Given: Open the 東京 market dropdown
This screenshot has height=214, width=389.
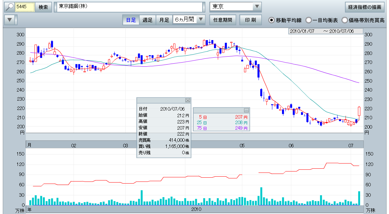Looking at the screenshot, I should point(257,7).
